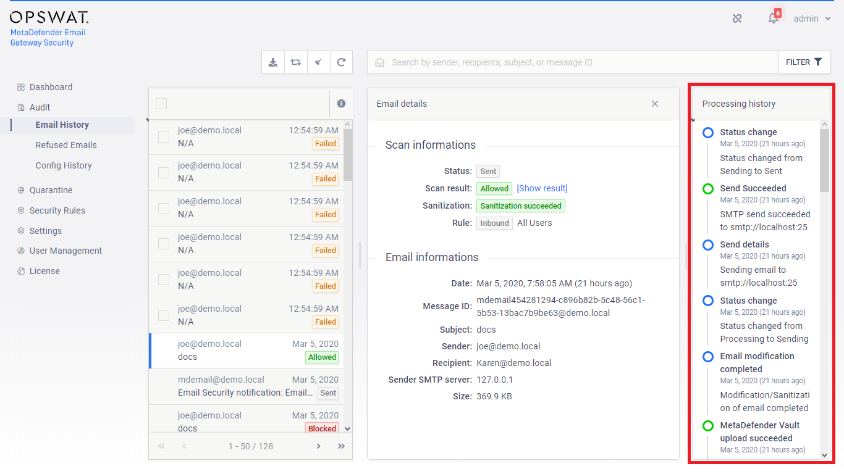Close the Email details panel

[655, 104]
